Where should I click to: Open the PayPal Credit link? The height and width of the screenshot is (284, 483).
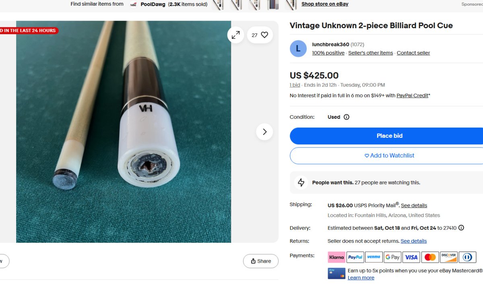[x=412, y=96]
